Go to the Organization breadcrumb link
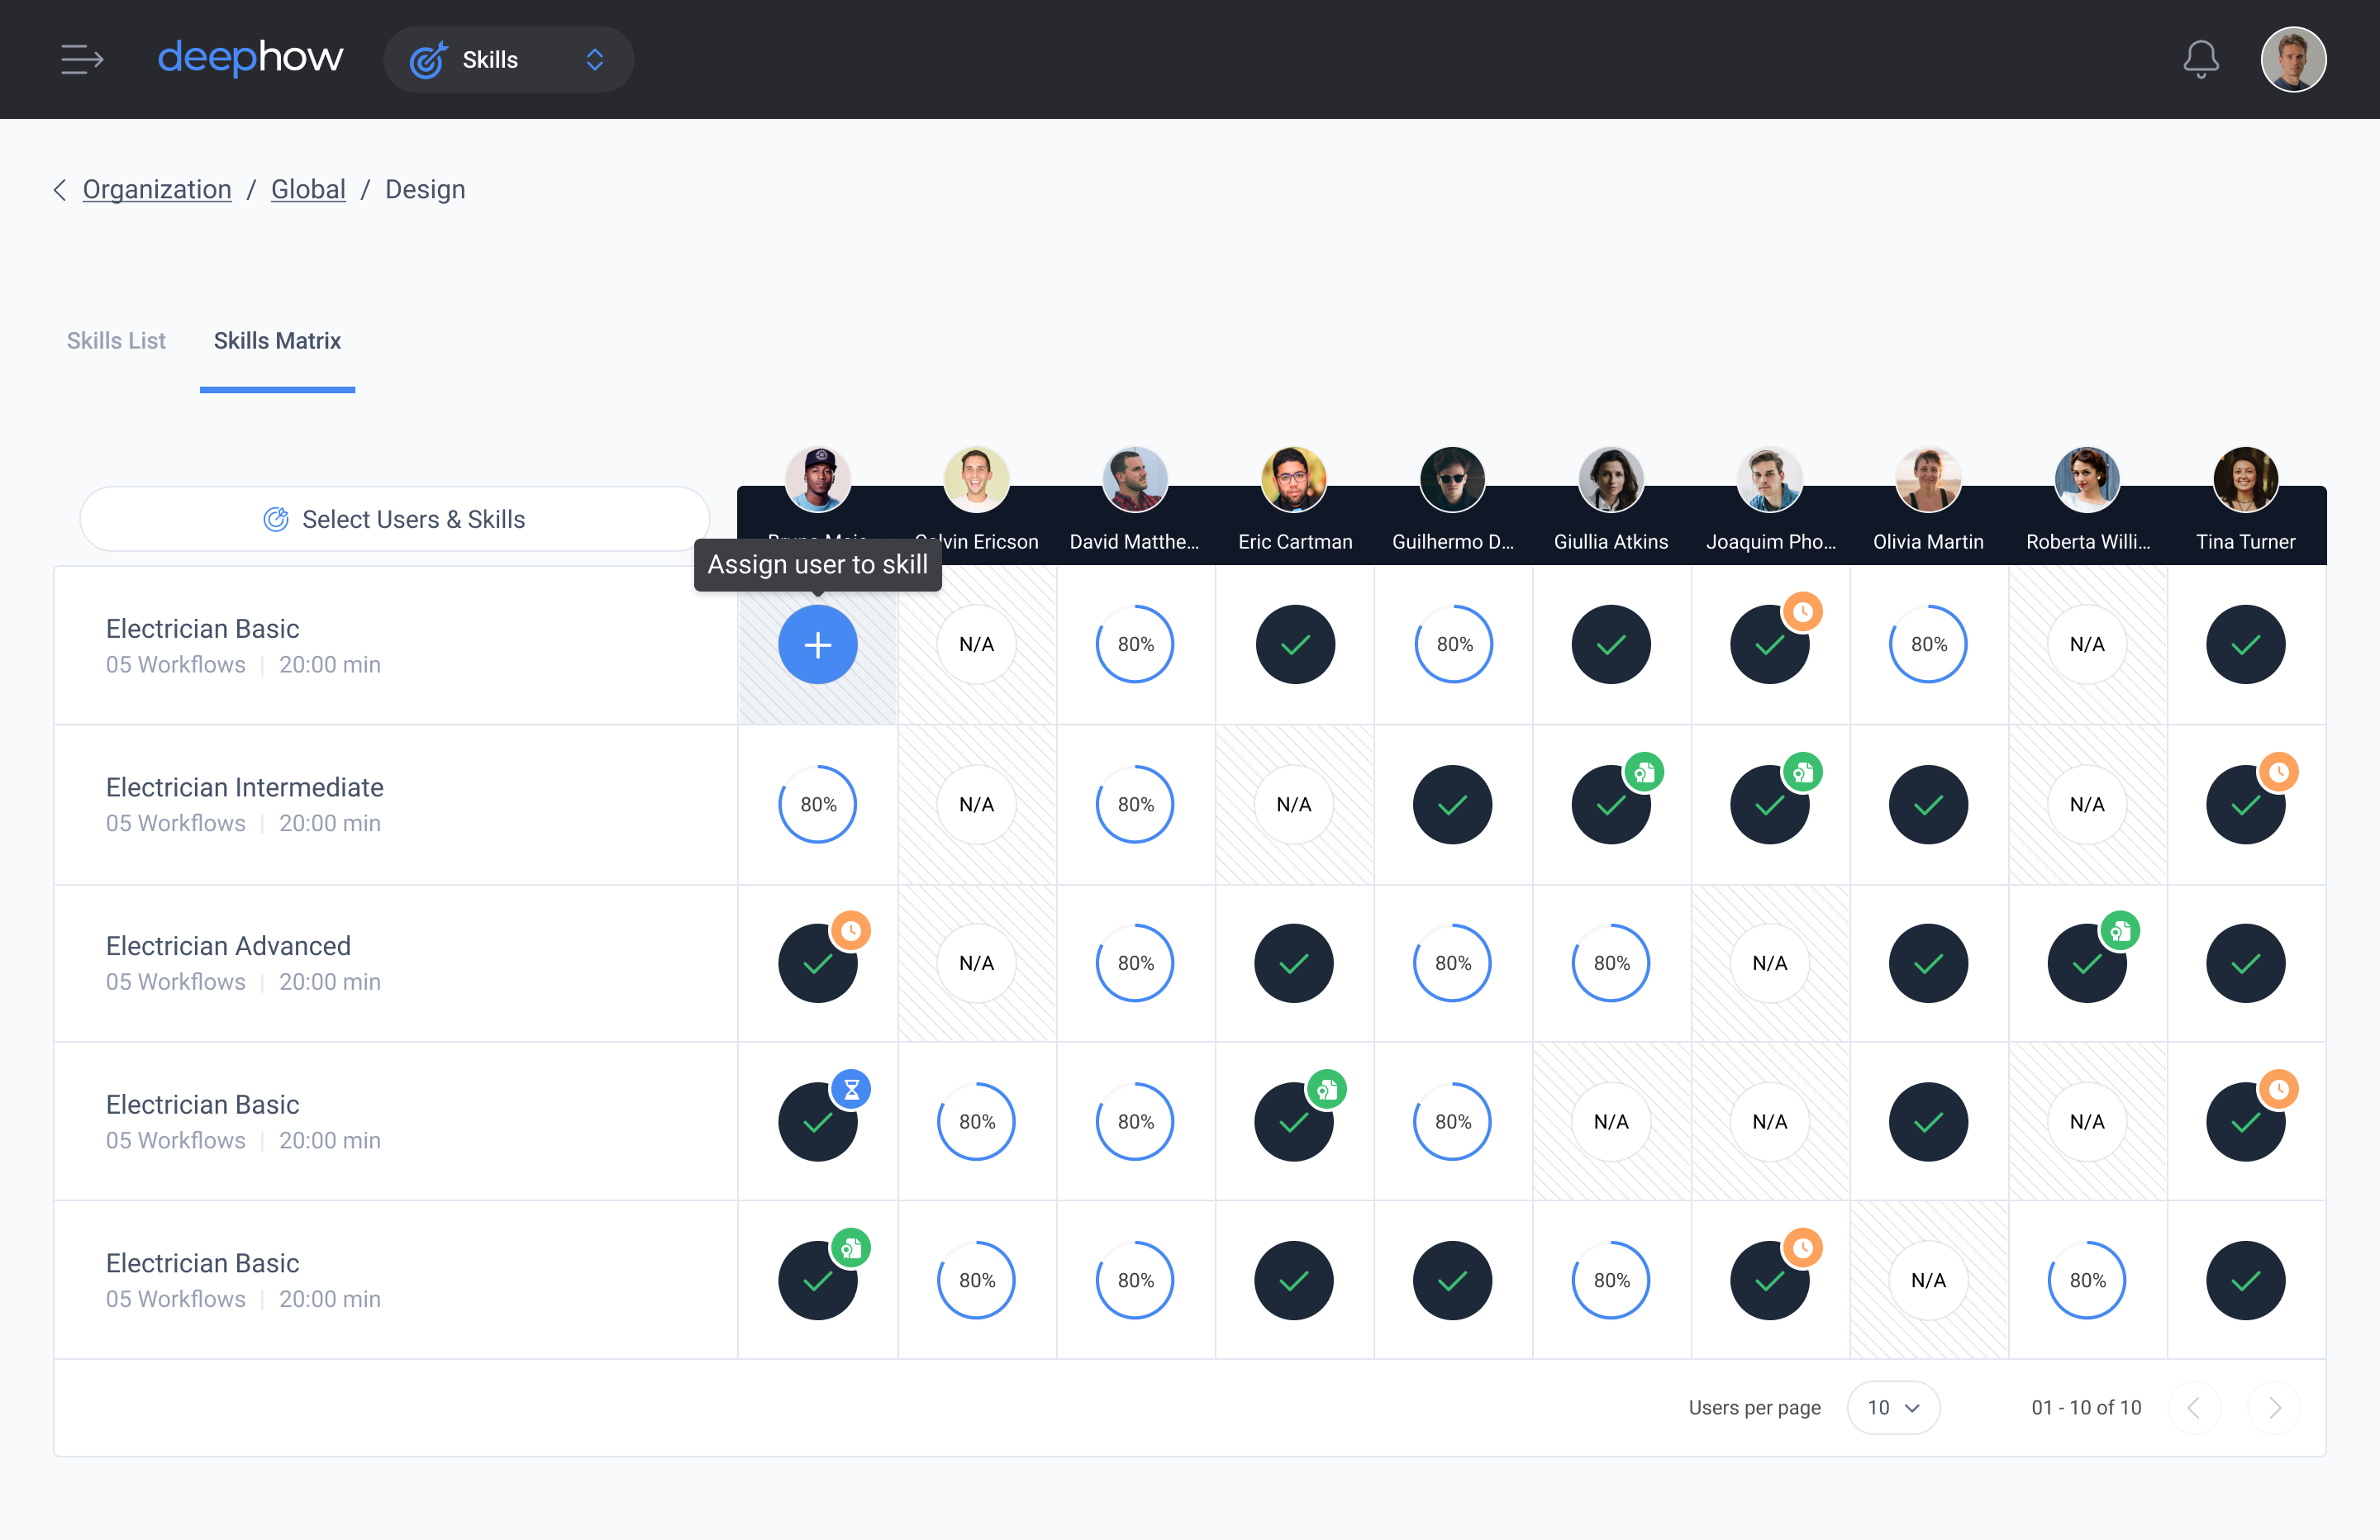 157,190
